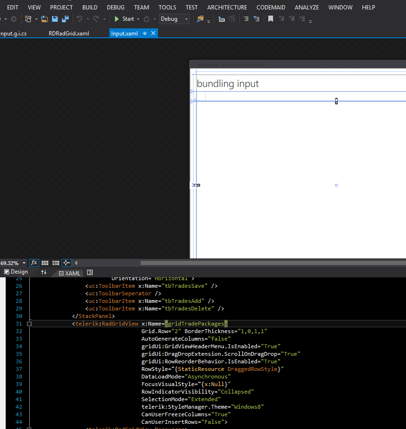The image size is (406, 429).
Task: Close the Input.xaml tab
Action: pyautogui.click(x=153, y=34)
